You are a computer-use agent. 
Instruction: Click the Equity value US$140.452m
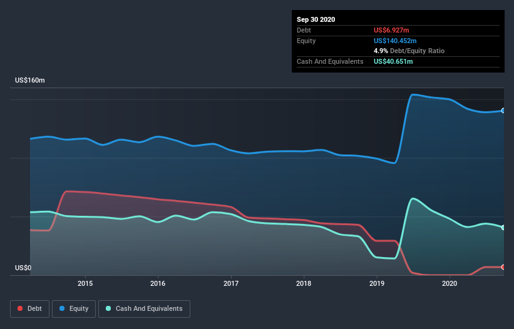click(395, 41)
